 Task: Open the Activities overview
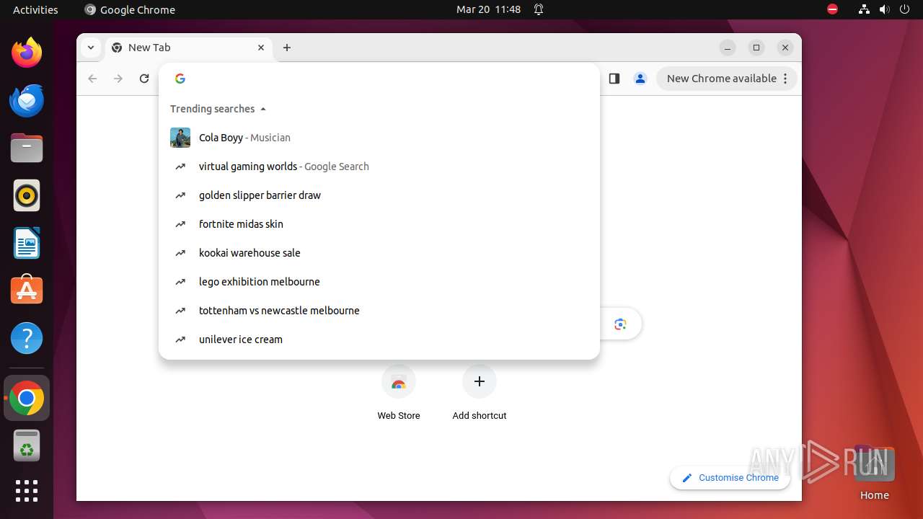(35, 9)
